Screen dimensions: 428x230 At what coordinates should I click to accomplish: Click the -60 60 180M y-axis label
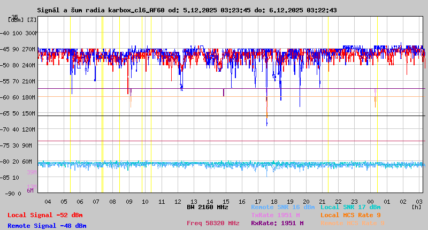tap(22, 97)
